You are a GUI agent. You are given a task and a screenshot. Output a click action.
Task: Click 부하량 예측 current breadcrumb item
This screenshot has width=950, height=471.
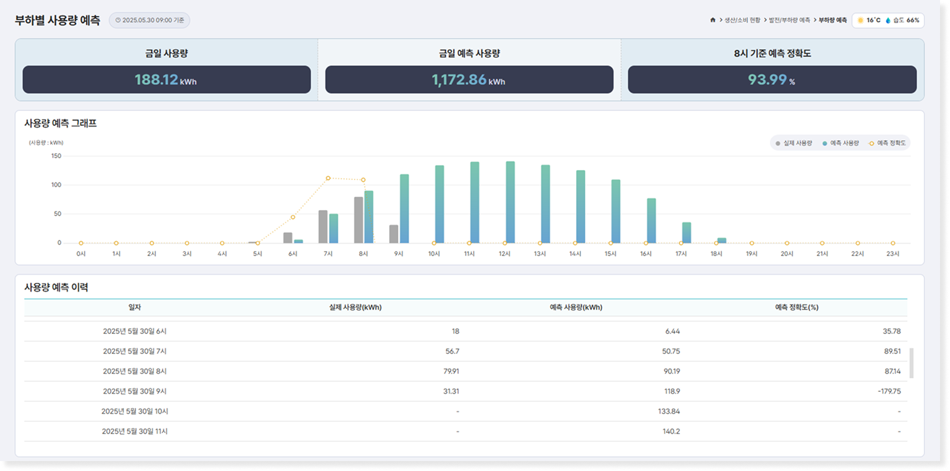pos(832,21)
